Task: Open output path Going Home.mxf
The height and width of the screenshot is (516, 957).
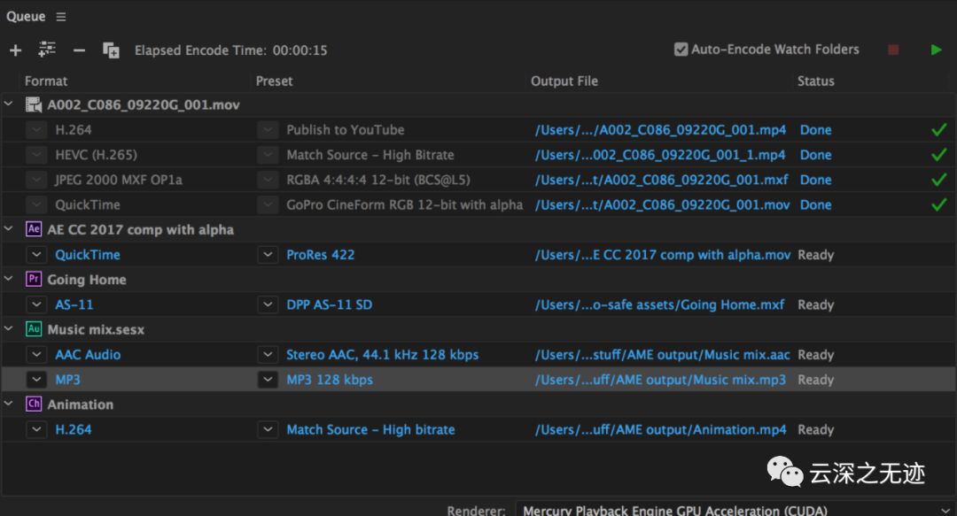Action: coord(660,304)
